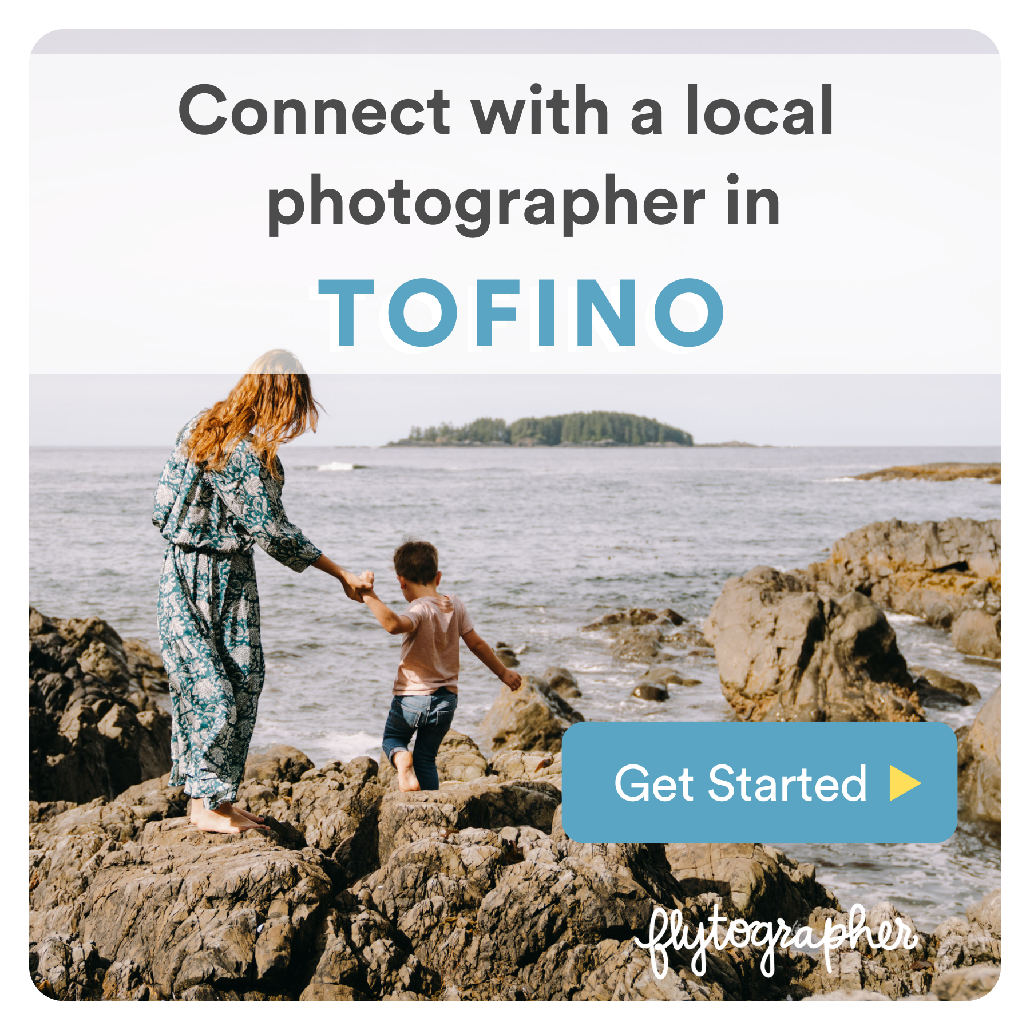Click the letter O ending TOFINO

[690, 313]
